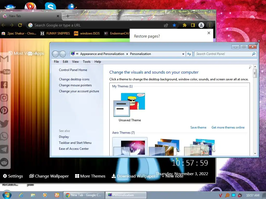This screenshot has height=199, width=266.
Task: Open Tools menu in Control Panel
Action: (x=87, y=62)
